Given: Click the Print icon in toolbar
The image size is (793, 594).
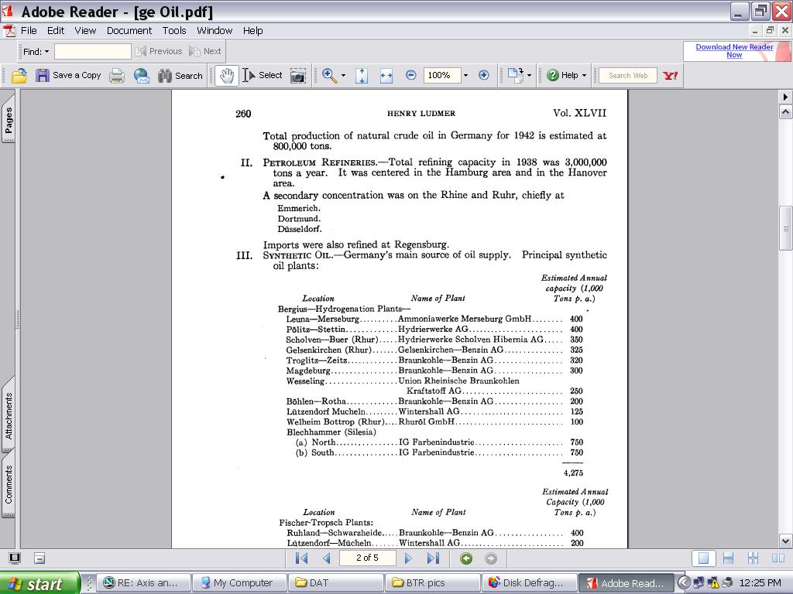Looking at the screenshot, I should [x=117, y=76].
